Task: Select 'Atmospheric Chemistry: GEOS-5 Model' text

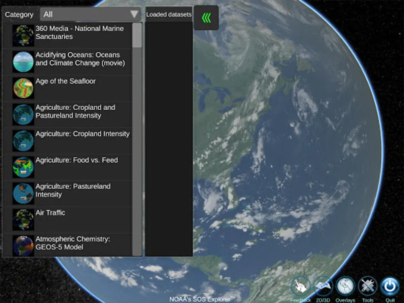Action: point(73,243)
